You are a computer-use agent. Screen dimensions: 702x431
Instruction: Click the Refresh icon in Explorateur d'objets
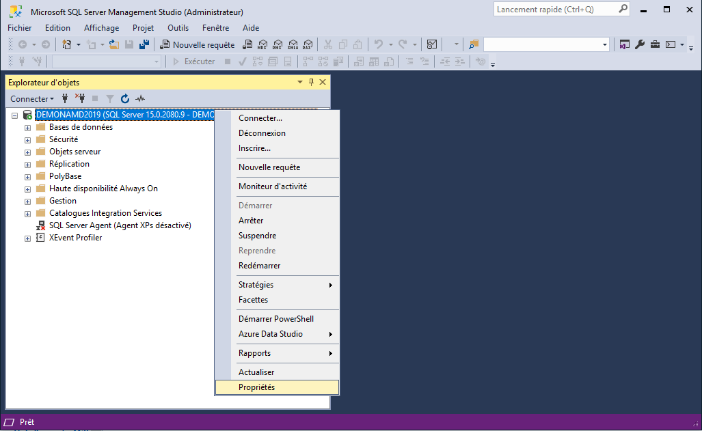coord(125,99)
